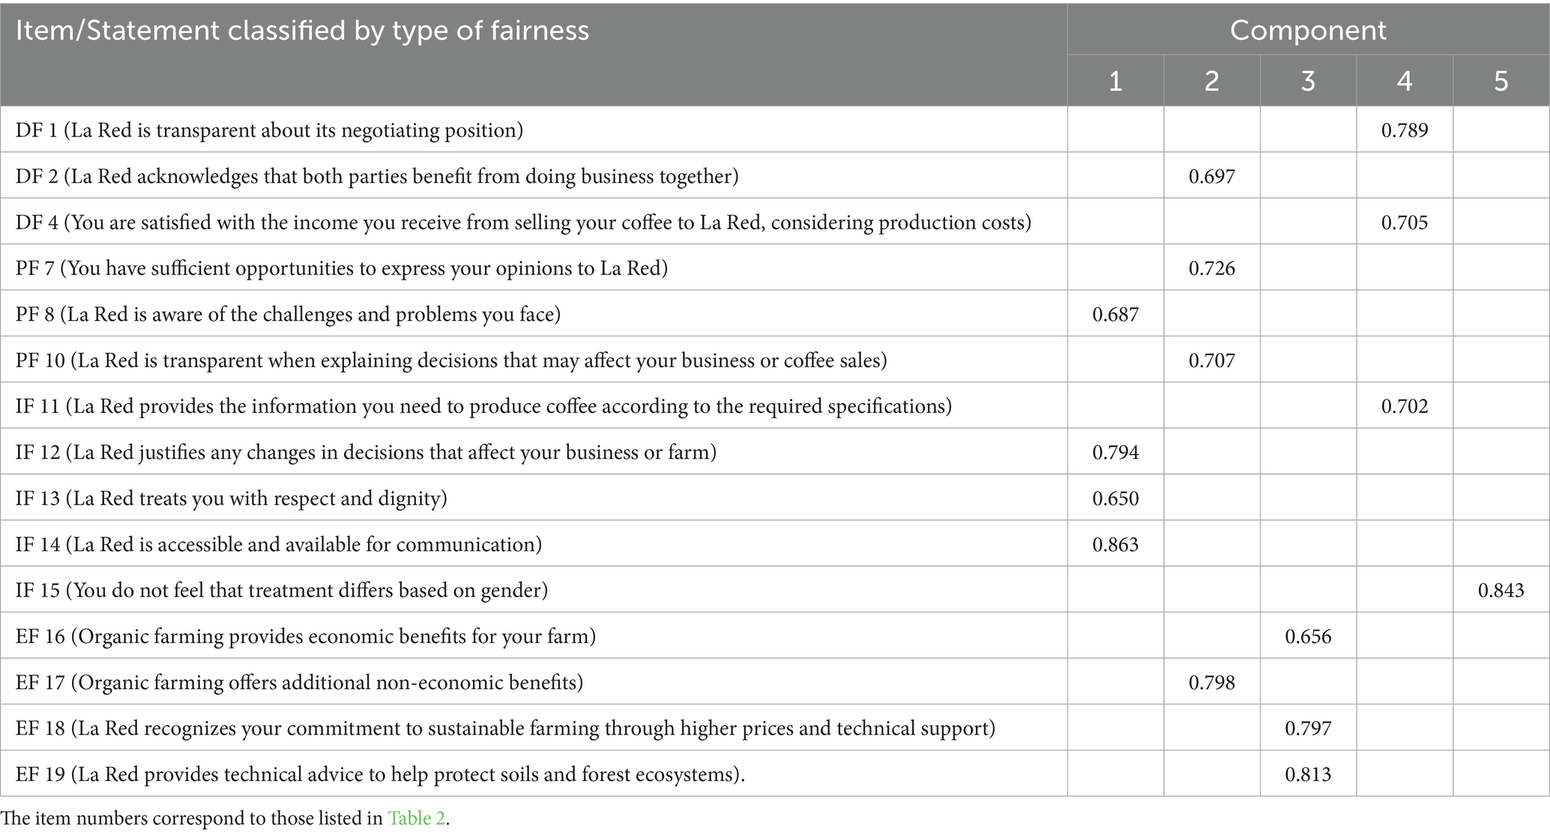Select the EF 16 organic farming statement
The height and width of the screenshot is (835, 1550).
(x=305, y=637)
